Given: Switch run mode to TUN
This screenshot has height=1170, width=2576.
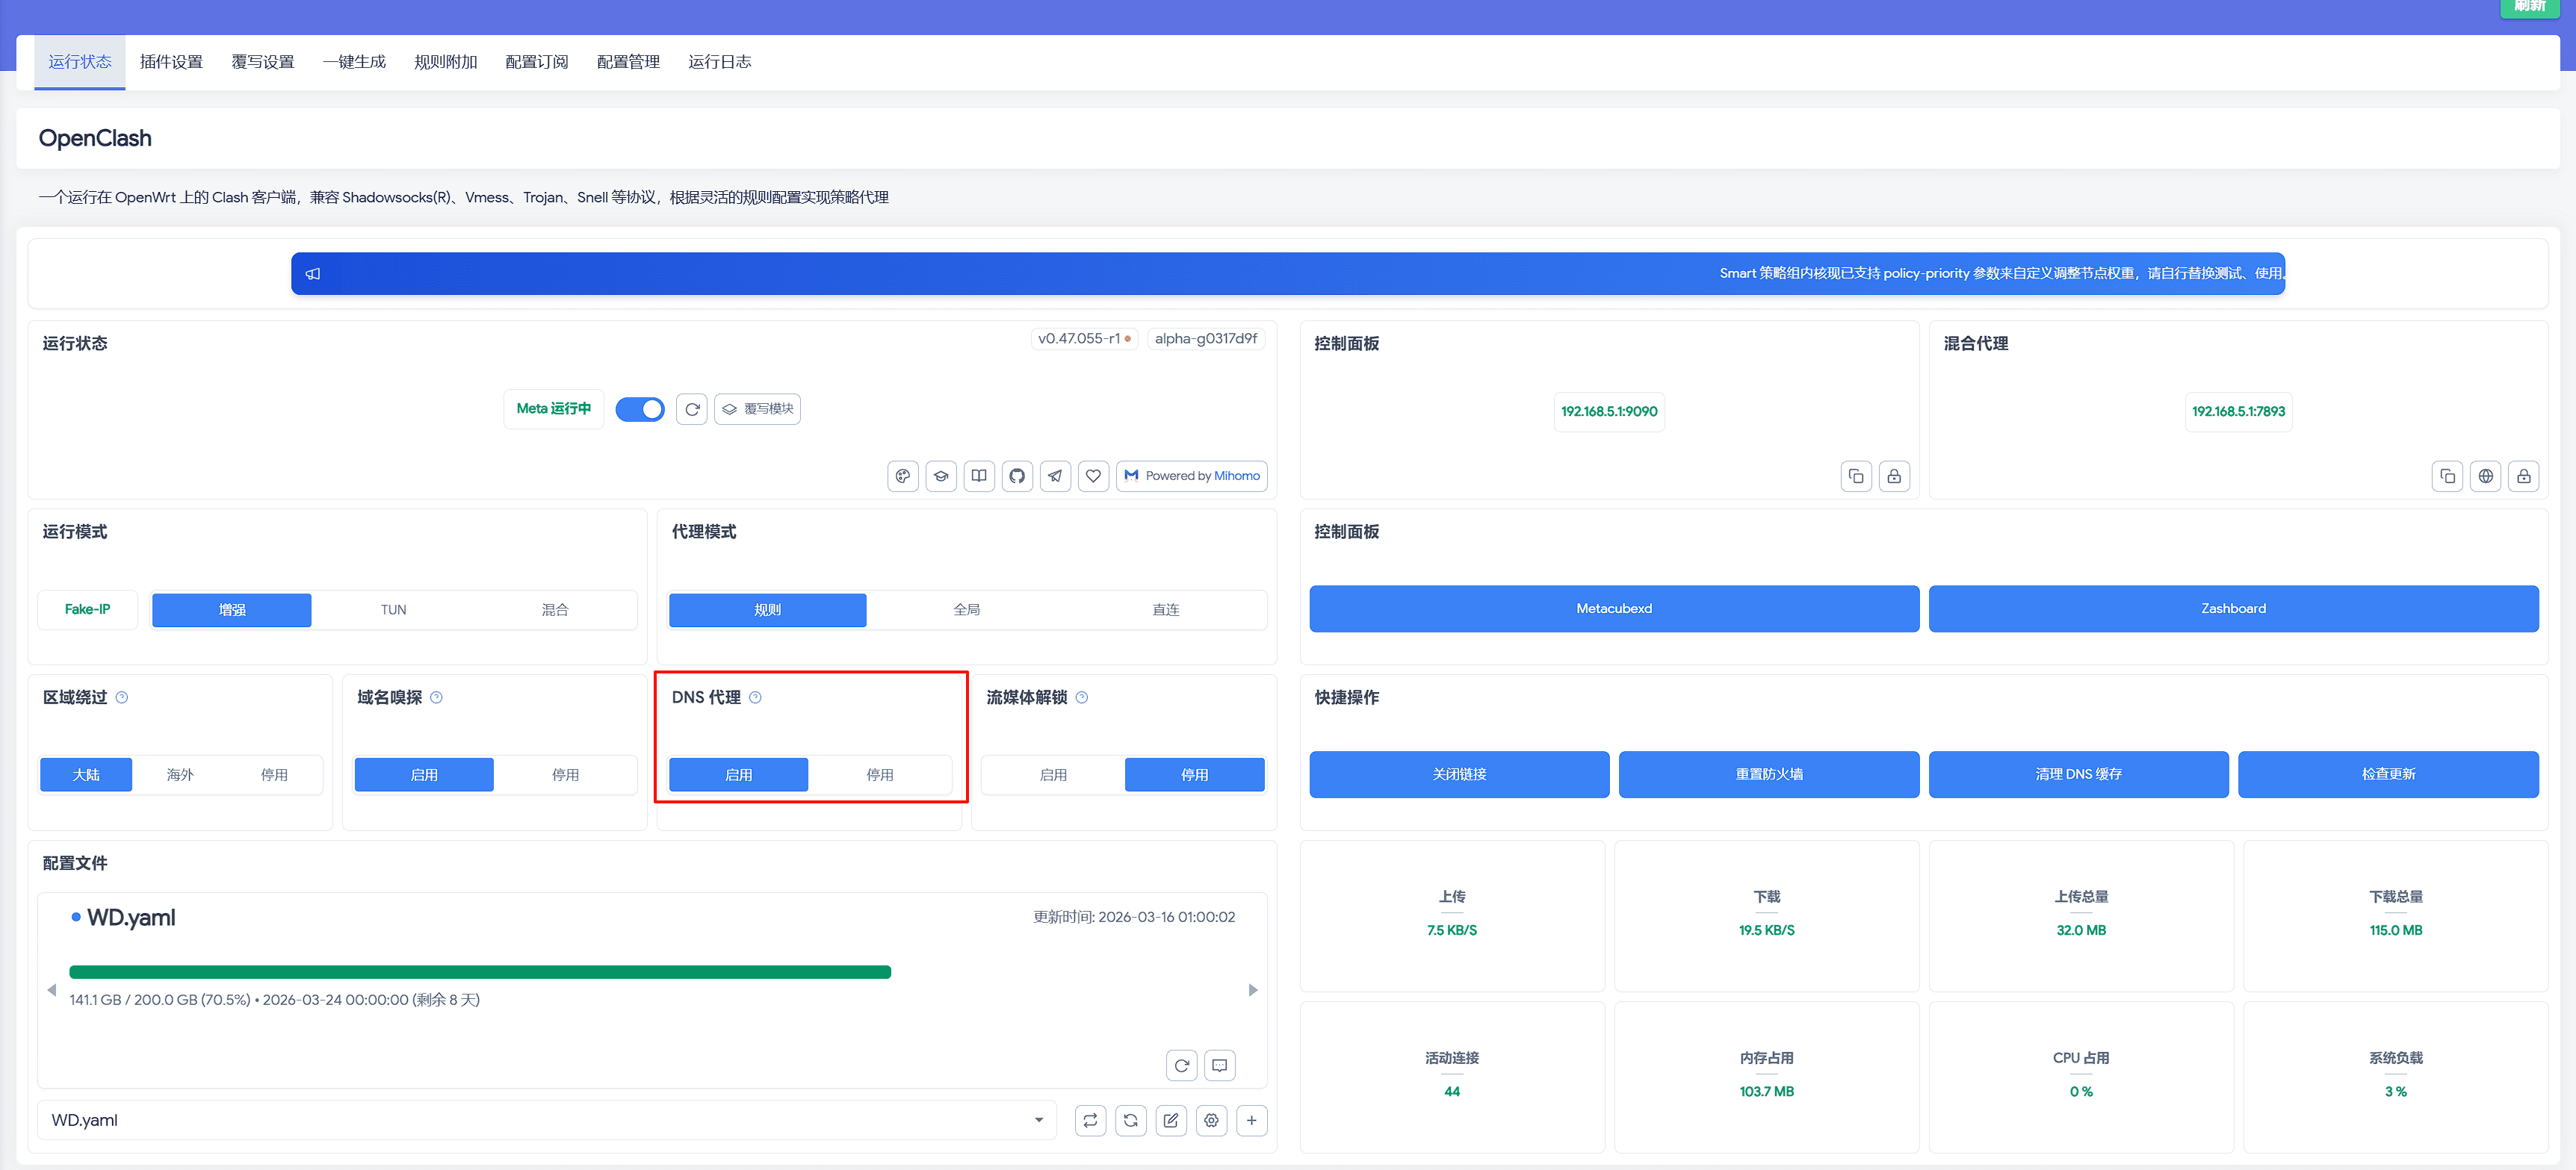Looking at the screenshot, I should click(x=393, y=609).
